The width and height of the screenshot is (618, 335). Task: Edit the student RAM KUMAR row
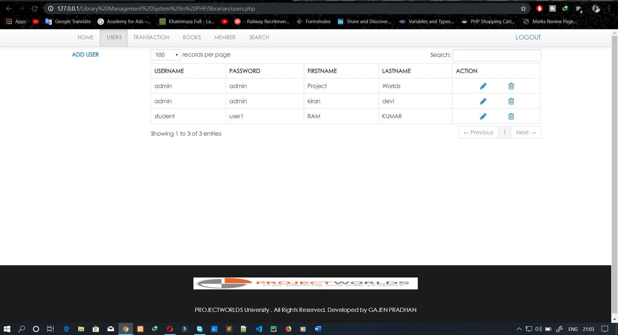483,116
